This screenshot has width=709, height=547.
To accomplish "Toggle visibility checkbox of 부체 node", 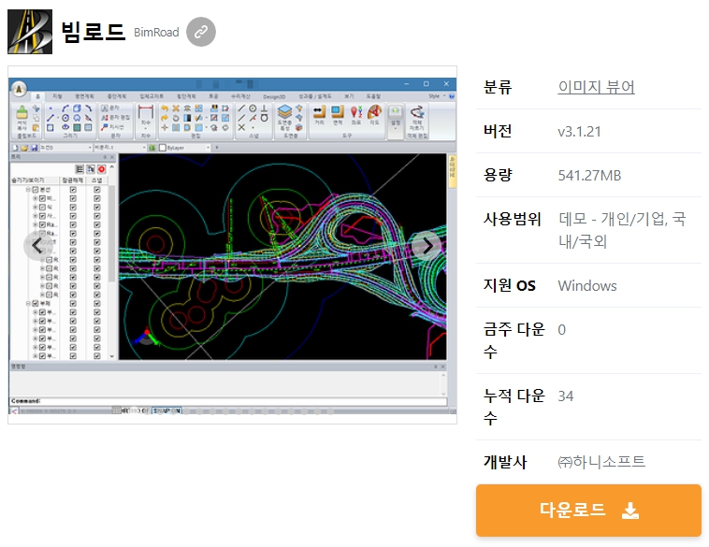I will [x=36, y=303].
